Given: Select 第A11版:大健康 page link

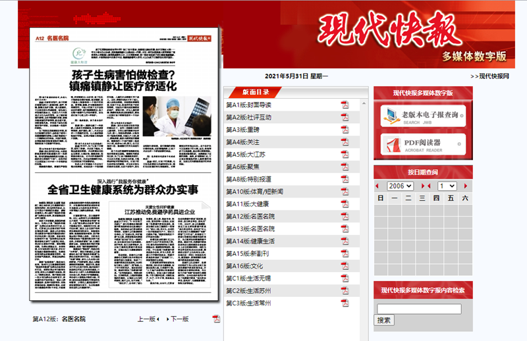Looking at the screenshot, I should point(248,204).
